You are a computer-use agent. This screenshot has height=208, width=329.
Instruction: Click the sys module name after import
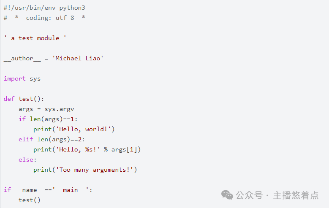[x=35, y=78]
